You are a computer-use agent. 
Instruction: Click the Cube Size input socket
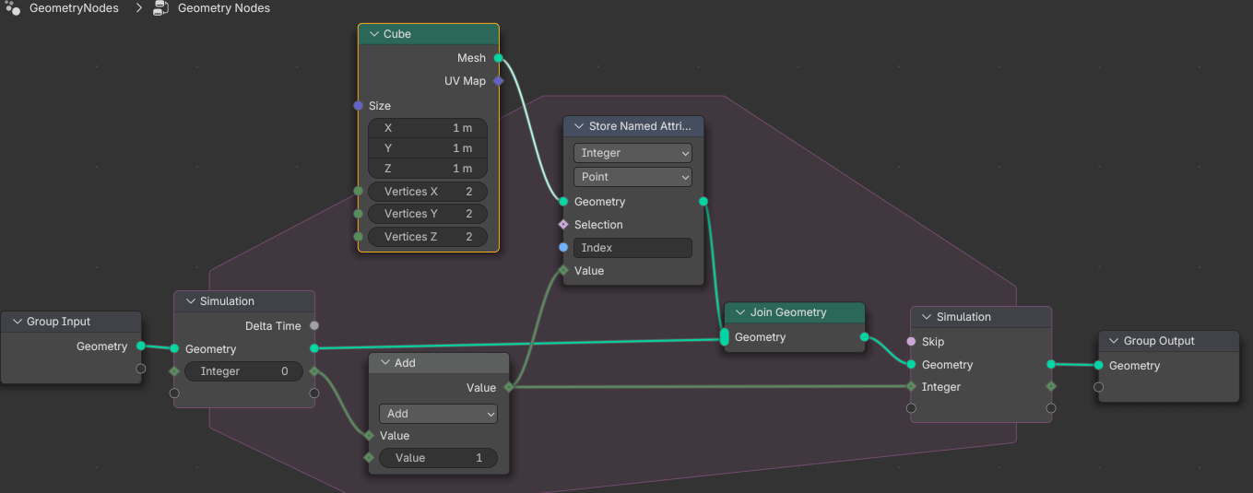pos(358,106)
